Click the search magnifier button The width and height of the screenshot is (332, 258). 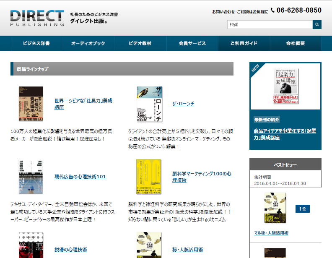[317, 25]
